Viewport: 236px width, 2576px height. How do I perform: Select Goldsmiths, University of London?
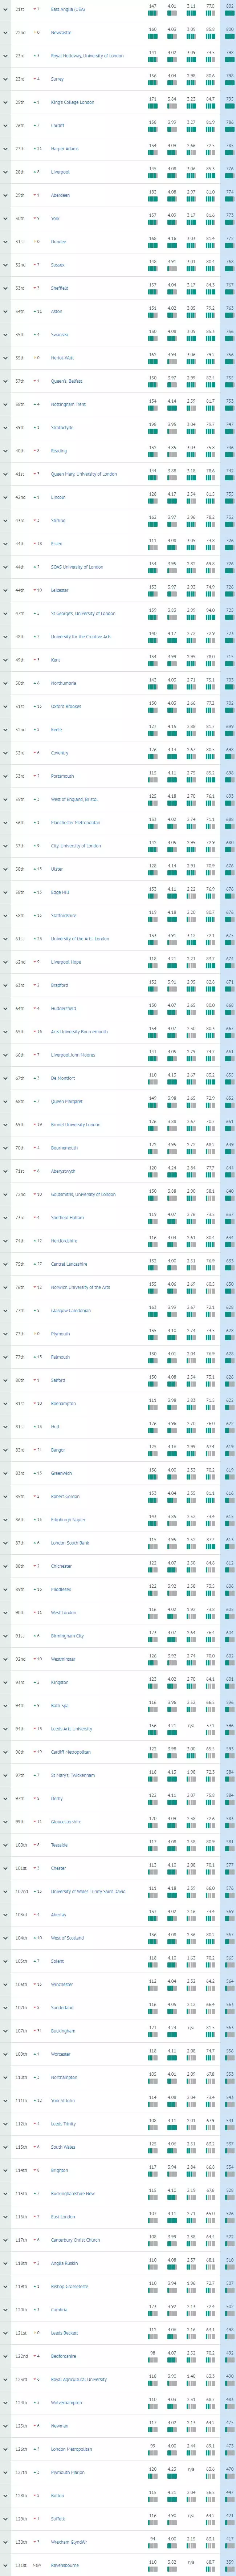[x=83, y=1195]
